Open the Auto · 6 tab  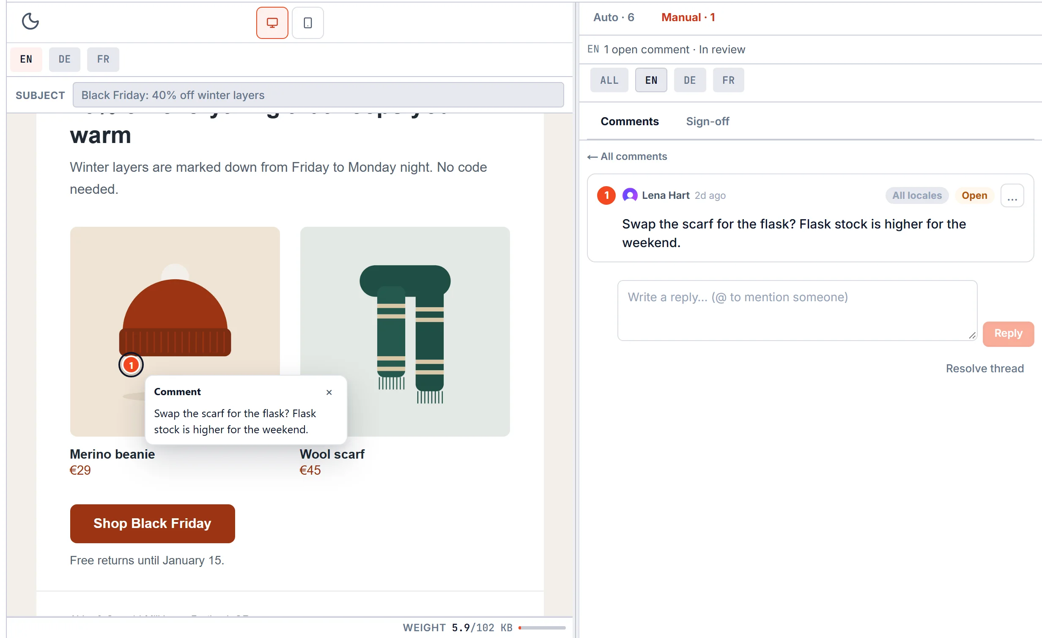coord(613,17)
